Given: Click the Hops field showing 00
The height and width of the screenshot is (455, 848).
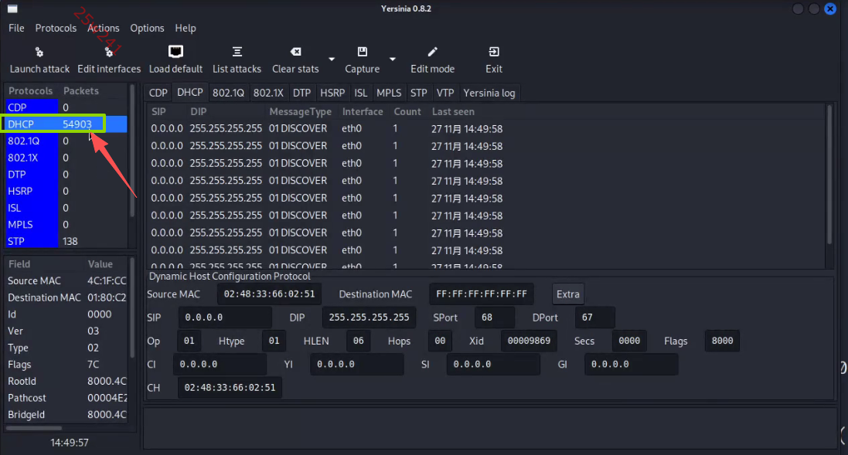Looking at the screenshot, I should (x=440, y=341).
